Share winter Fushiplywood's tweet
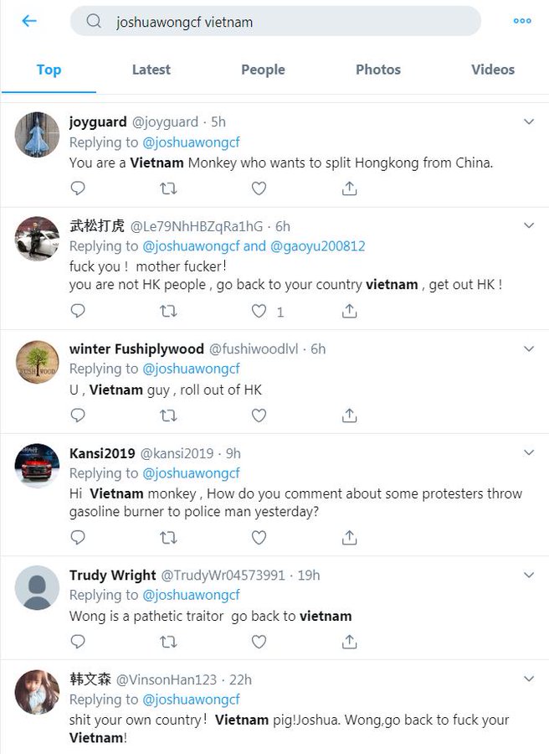Viewport: 549px width, 754px height. (x=350, y=415)
